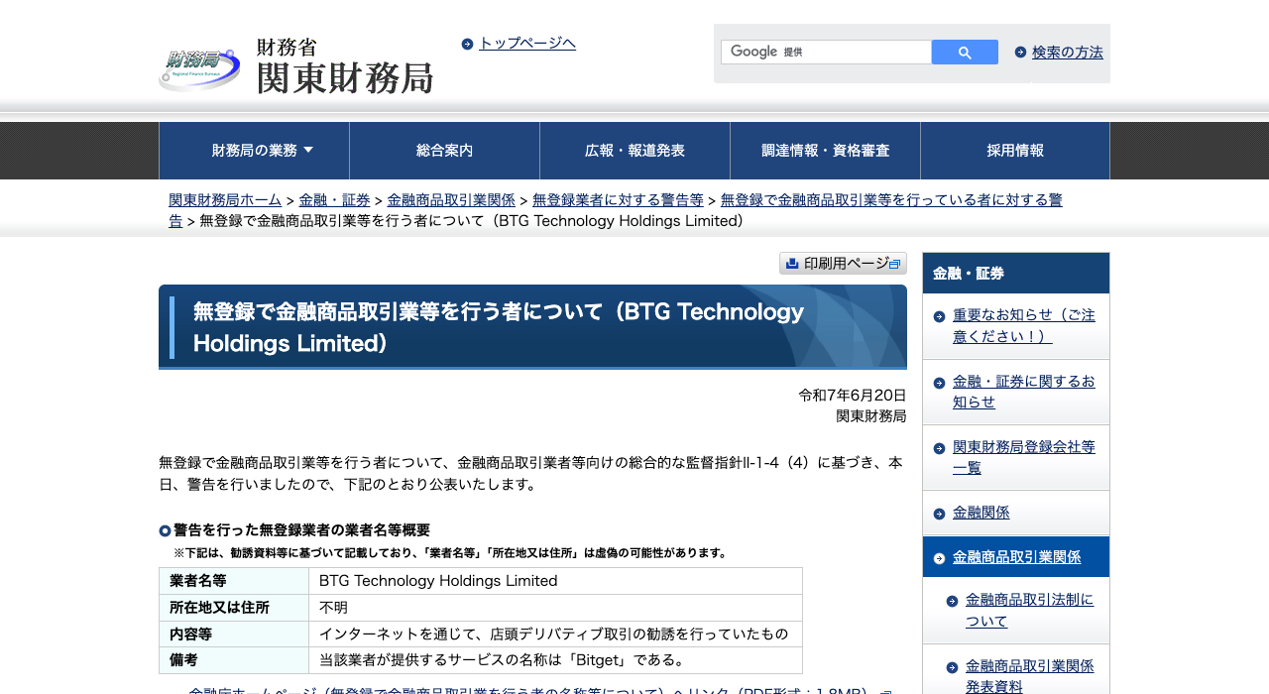Image resolution: width=1269 pixels, height=694 pixels.
Task: Click table header 業者名等
Action: coord(234,581)
